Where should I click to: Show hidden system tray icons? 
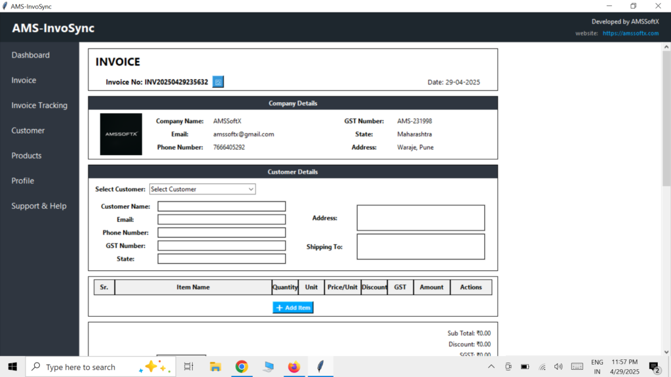[491, 367]
